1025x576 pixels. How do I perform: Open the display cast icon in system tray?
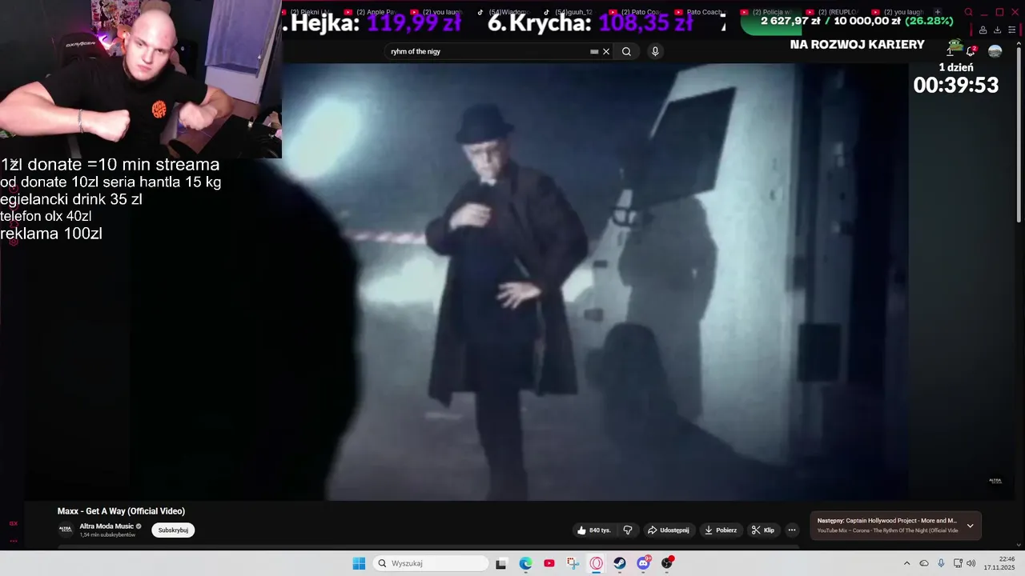[958, 563]
